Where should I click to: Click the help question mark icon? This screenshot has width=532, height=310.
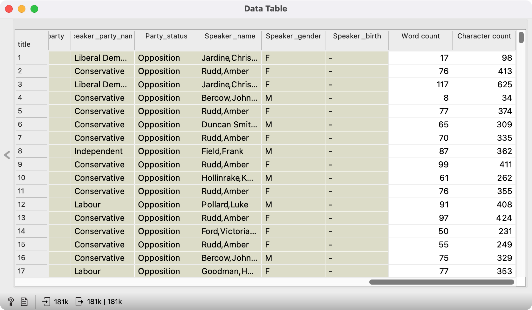tap(10, 302)
